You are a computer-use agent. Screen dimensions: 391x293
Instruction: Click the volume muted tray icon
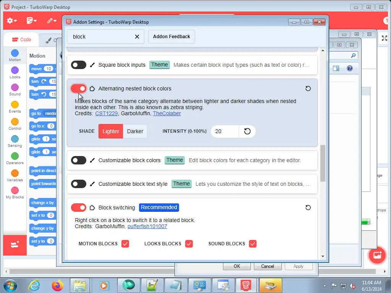click(x=352, y=286)
